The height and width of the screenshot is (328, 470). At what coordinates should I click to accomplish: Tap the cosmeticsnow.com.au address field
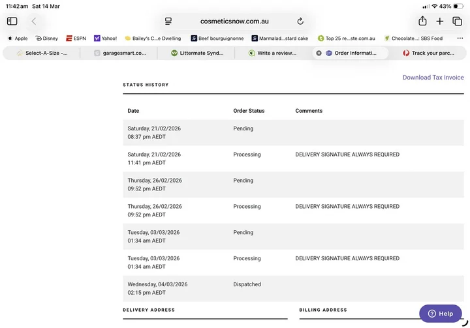[234, 22]
